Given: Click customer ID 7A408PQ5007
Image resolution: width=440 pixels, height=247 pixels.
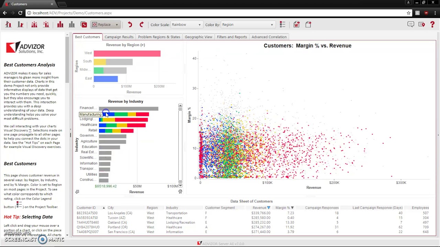Looking at the screenshot, I should tap(88, 232).
